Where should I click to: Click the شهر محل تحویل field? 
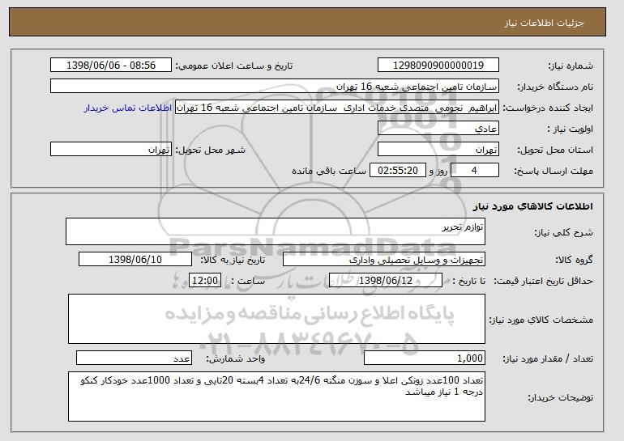(x=111, y=150)
